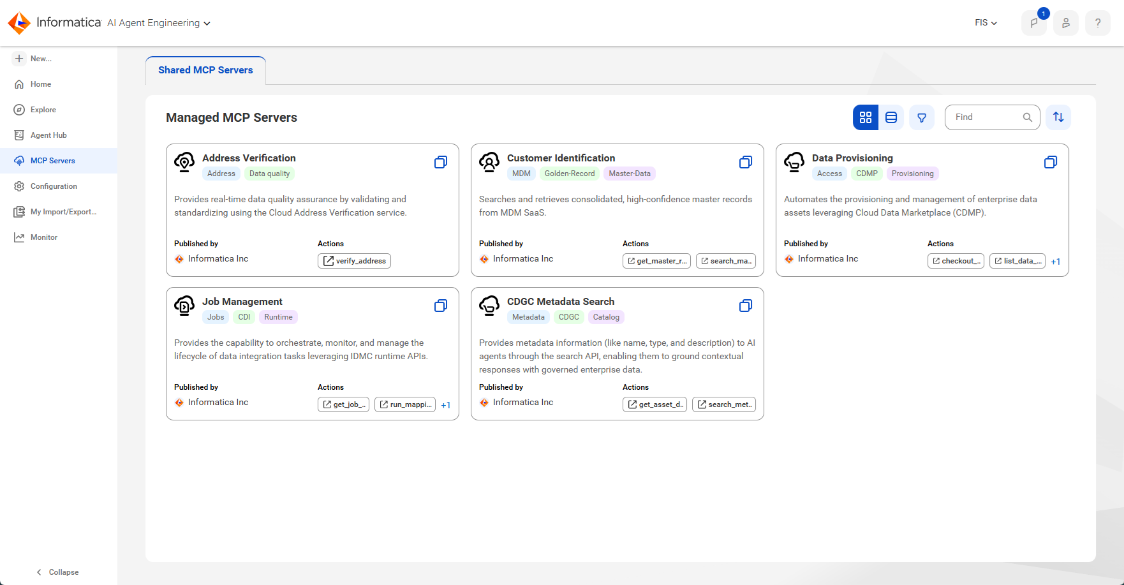
Task: Click the Runtime tag
Action: tap(278, 317)
